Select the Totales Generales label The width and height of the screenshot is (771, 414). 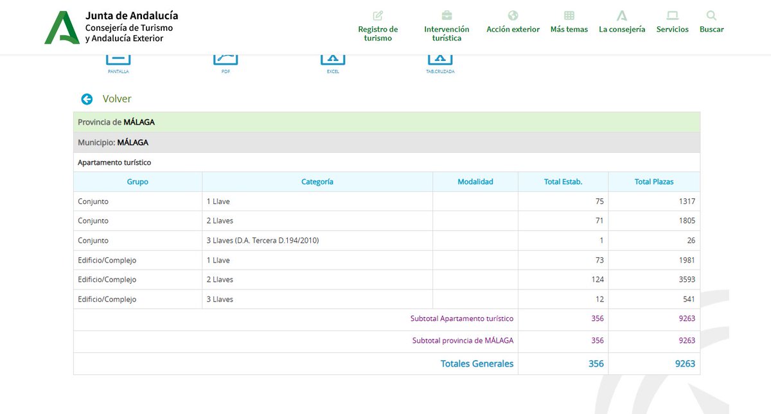click(477, 364)
